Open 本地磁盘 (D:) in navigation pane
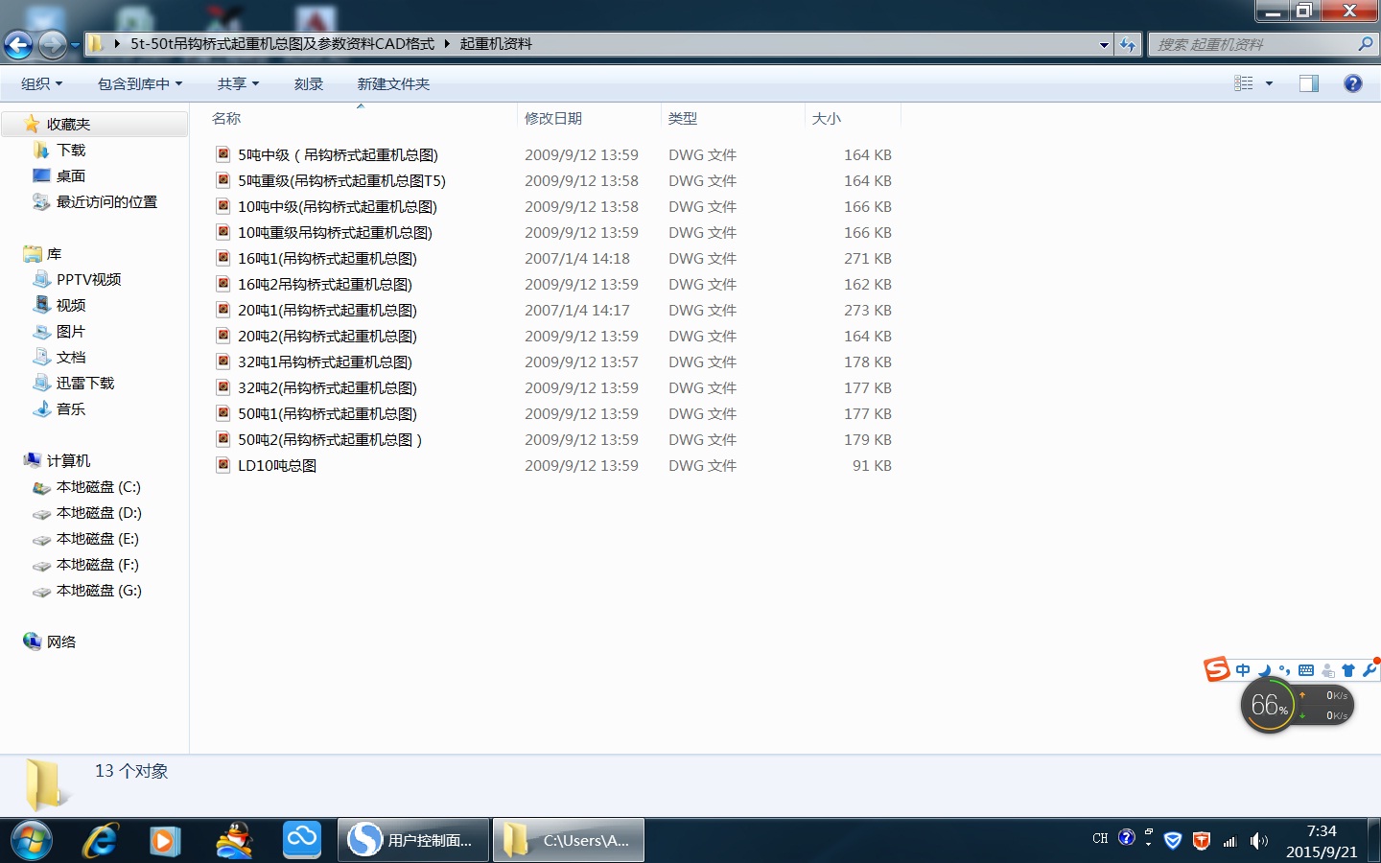Viewport: 1381px width, 863px height. [x=99, y=512]
